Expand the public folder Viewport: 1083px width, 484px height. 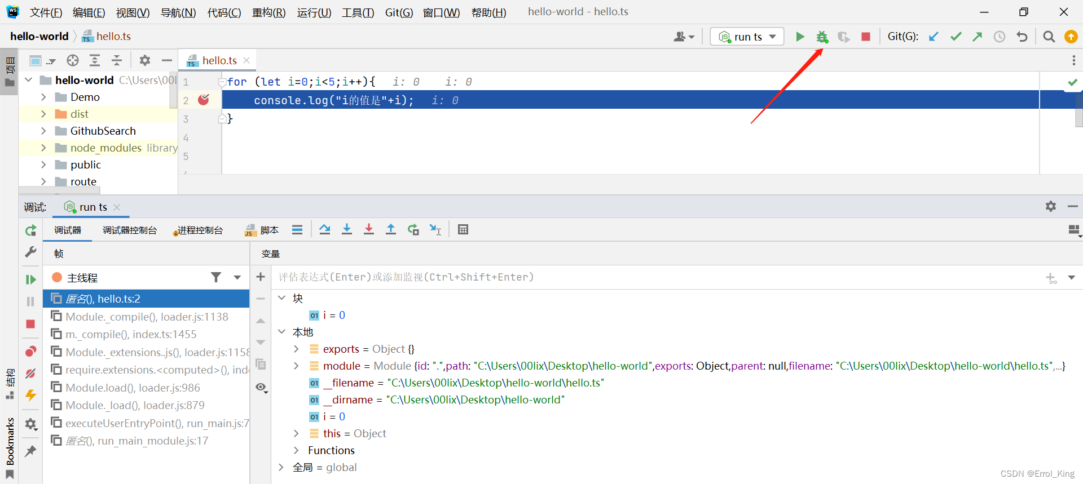(43, 165)
